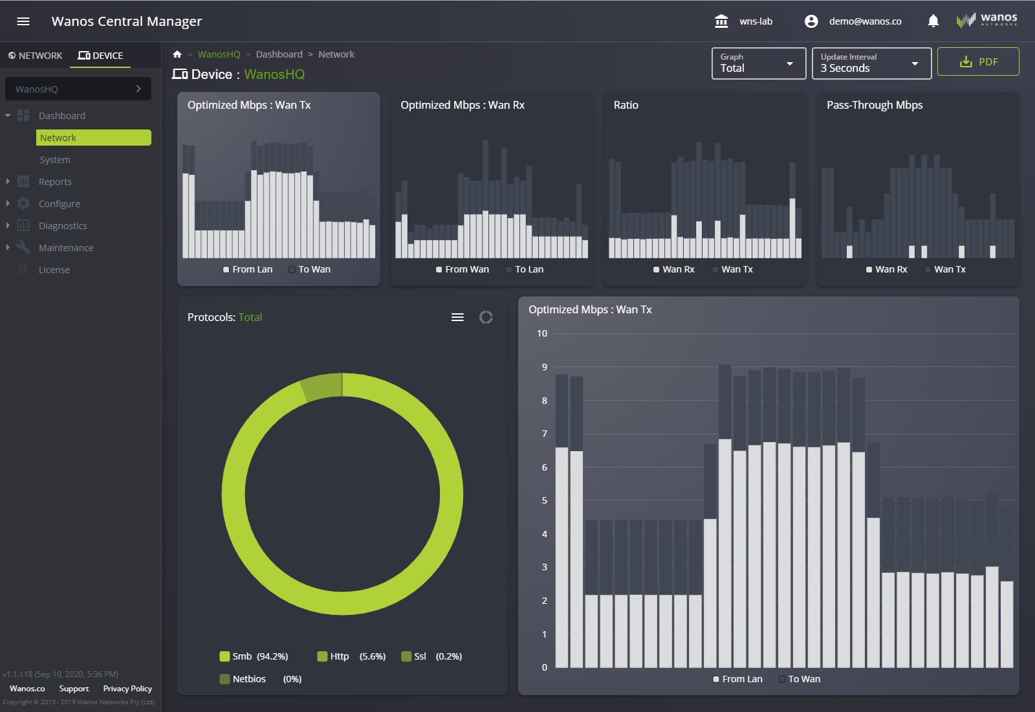
Task: Open the Graph Total dropdown
Action: pos(759,63)
